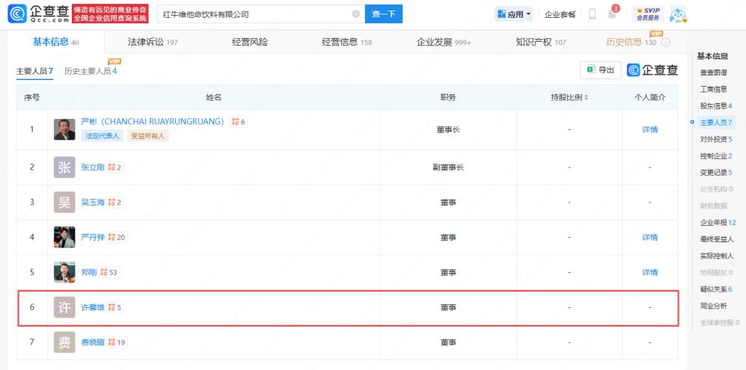Open the mobile phone icon

pyautogui.click(x=593, y=13)
